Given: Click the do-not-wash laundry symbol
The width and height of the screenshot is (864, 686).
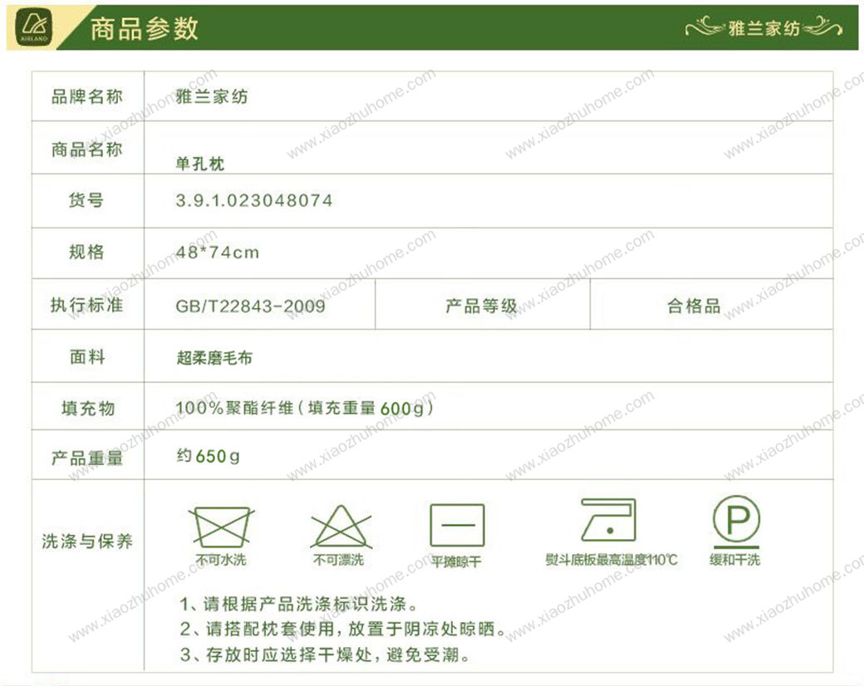Looking at the screenshot, I should tap(221, 527).
